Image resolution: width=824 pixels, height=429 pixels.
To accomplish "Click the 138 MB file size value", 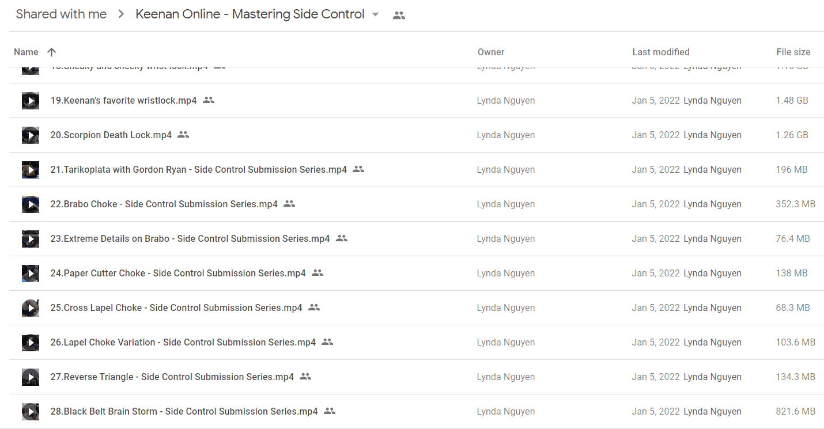I will tap(792, 273).
